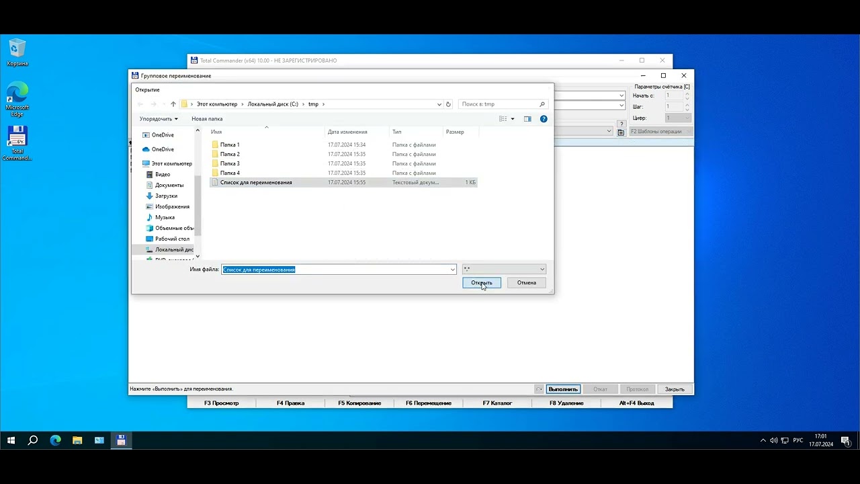
Task: Sort by the Тип column header
Action: [x=416, y=132]
